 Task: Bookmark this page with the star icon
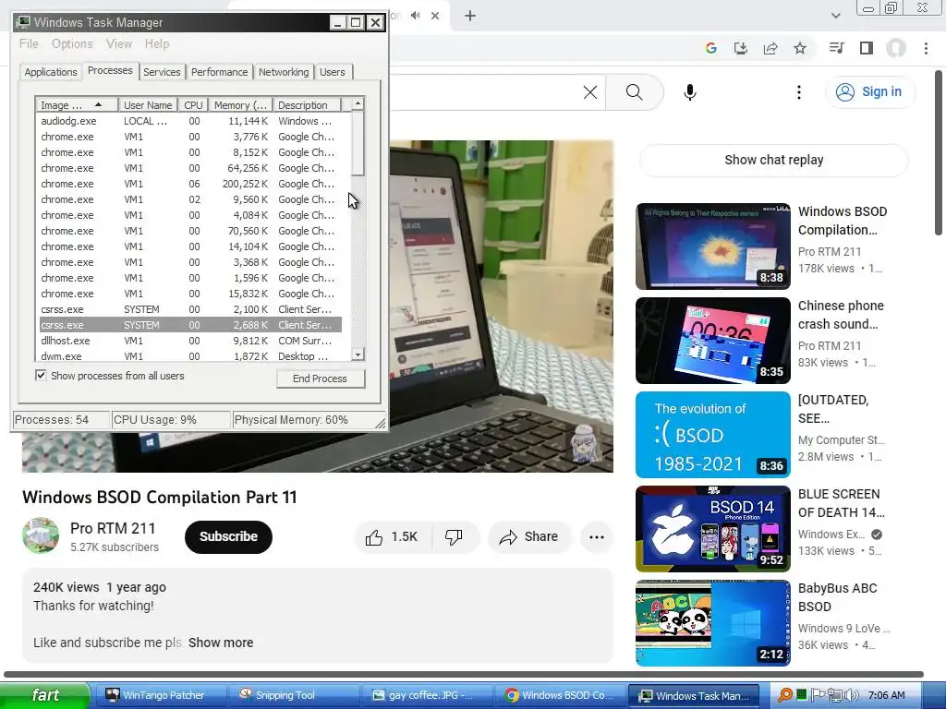[800, 48]
